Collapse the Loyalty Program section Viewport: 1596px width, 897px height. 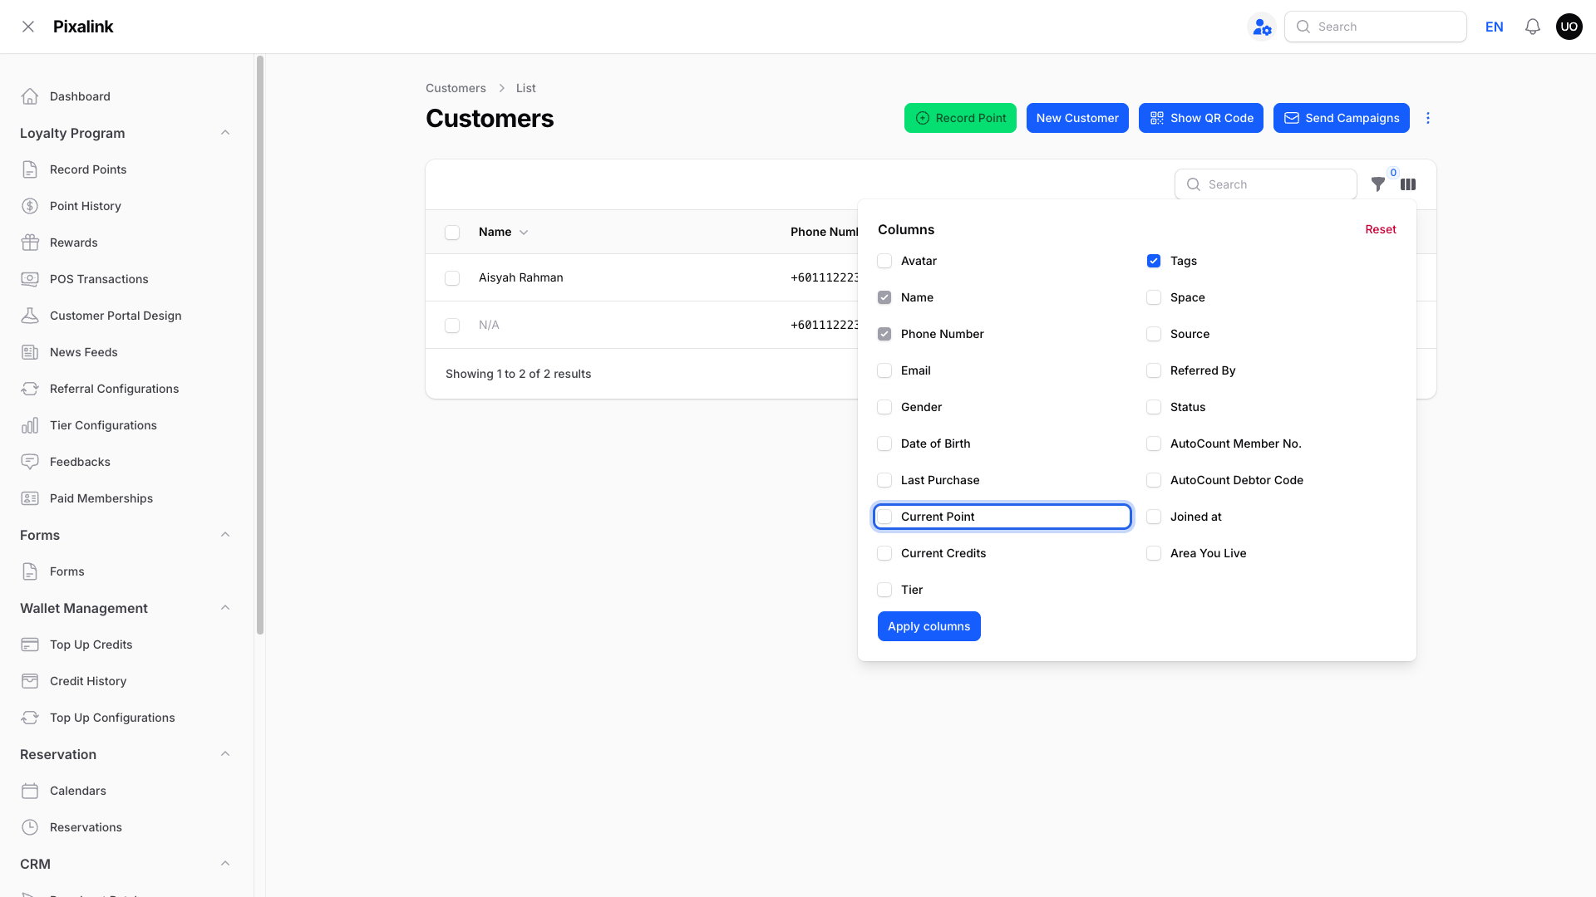(x=225, y=133)
